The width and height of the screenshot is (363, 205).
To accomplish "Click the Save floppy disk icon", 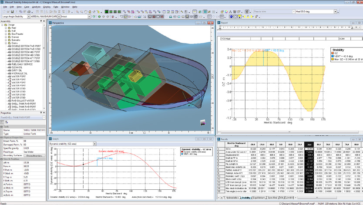I will click(x=12, y=12).
